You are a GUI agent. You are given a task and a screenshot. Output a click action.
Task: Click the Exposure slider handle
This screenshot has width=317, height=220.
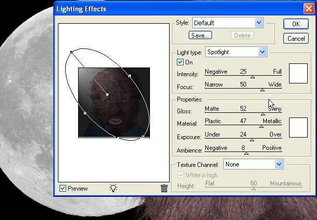pos(252,140)
